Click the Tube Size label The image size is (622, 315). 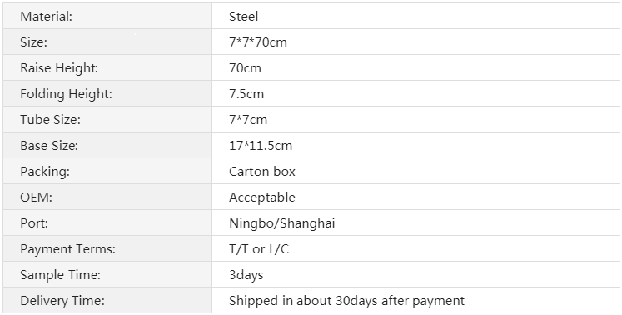click(51, 119)
